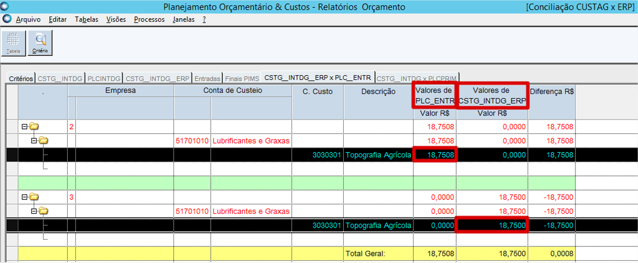Select first Topografia Agrícola description
Viewport: 638px width, 263px height.
[x=378, y=154]
